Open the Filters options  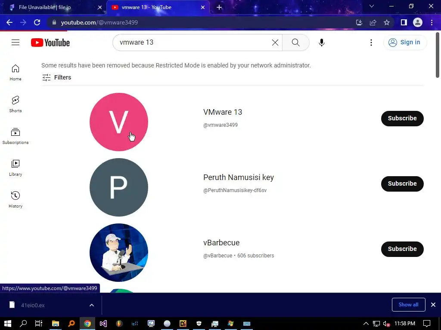(x=56, y=77)
